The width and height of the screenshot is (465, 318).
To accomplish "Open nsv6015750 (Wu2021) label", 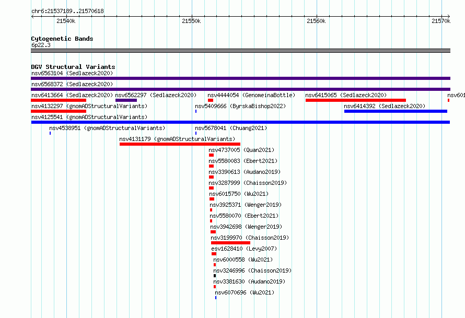I will click(239, 194).
